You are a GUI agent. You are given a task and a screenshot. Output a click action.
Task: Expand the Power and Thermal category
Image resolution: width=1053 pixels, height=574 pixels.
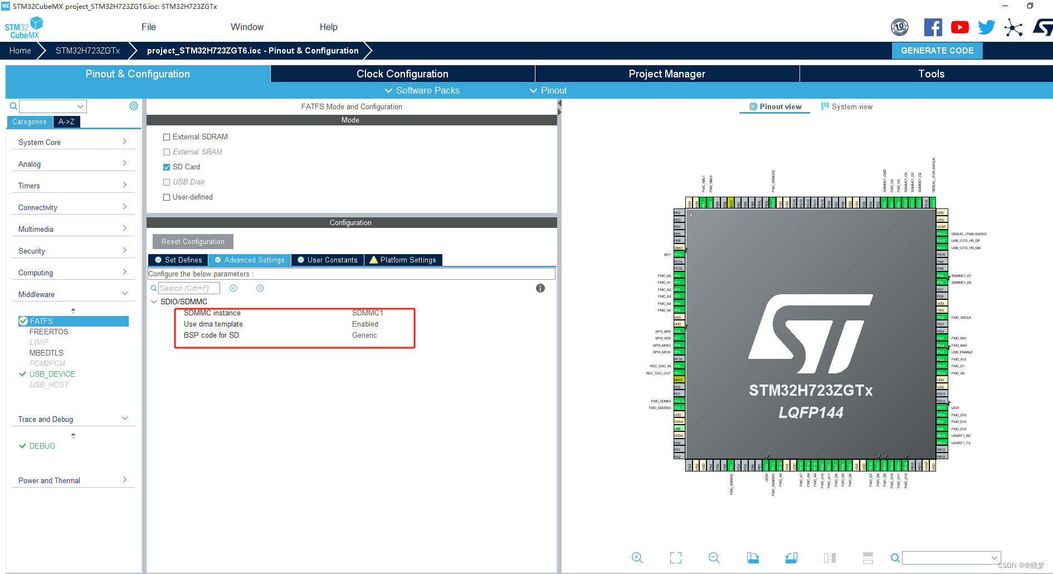coord(73,480)
